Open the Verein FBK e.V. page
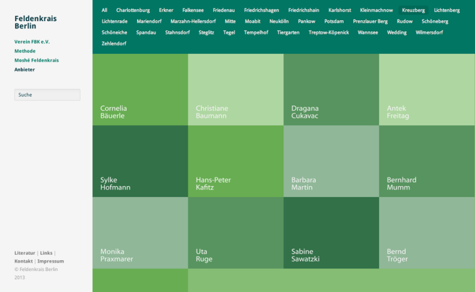Screen dimensions: 475x292 pos(32,42)
